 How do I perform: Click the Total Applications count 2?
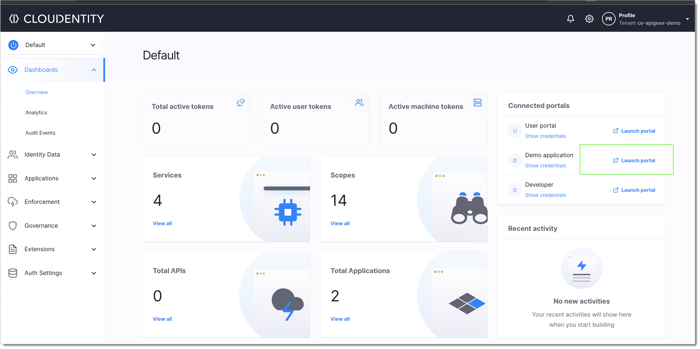tap(335, 296)
